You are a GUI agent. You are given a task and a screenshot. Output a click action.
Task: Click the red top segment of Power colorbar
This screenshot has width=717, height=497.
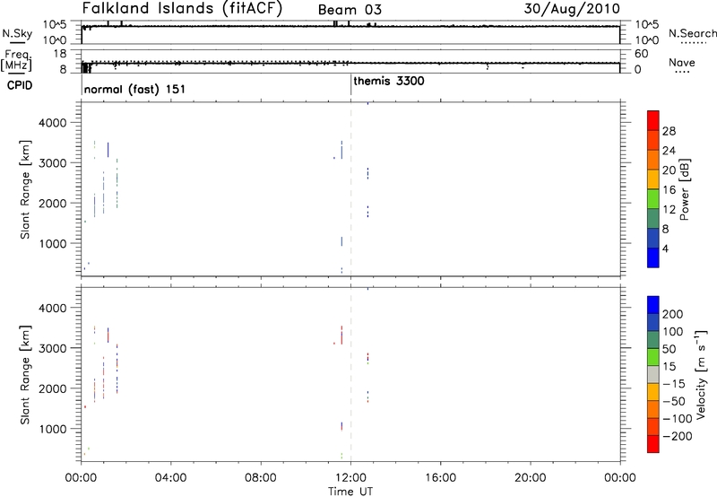click(653, 120)
